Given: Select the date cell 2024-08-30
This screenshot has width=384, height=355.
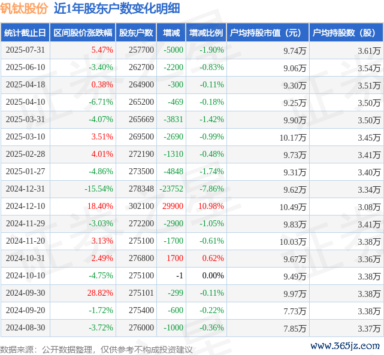Looking at the screenshot, I should tap(26, 328).
